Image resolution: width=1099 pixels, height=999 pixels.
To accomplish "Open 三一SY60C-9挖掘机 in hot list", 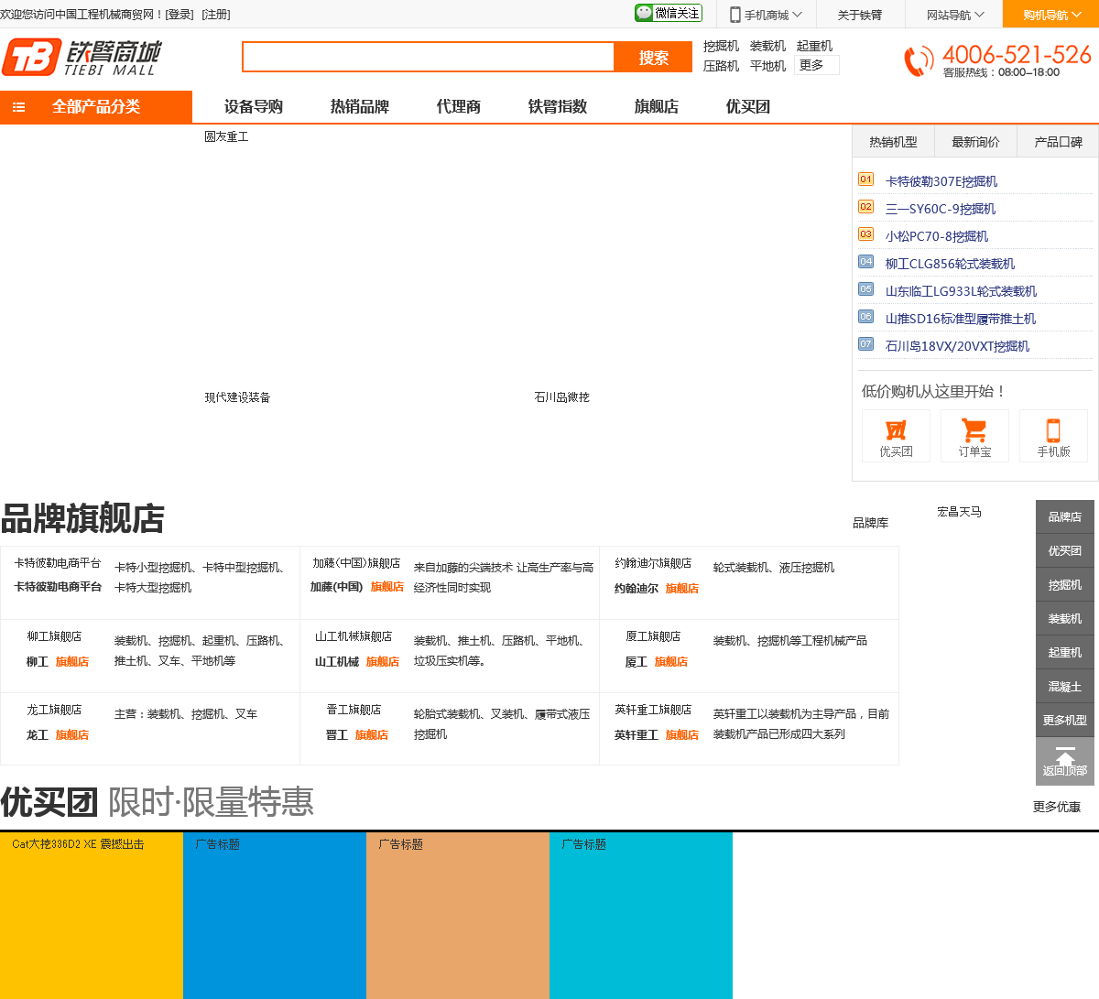I will click(941, 209).
